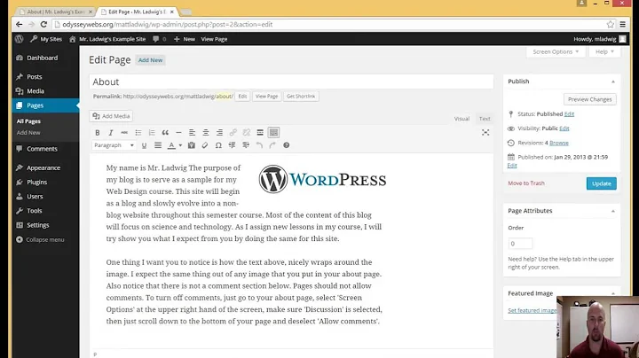Clear formatting with eraser icon
Image resolution: width=639 pixels, height=358 pixels.
click(x=205, y=145)
